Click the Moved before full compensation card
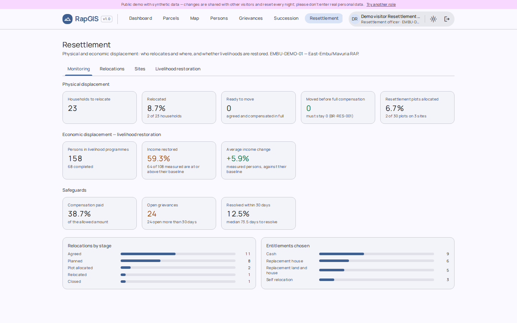This screenshot has width=517, height=323. 338,107
